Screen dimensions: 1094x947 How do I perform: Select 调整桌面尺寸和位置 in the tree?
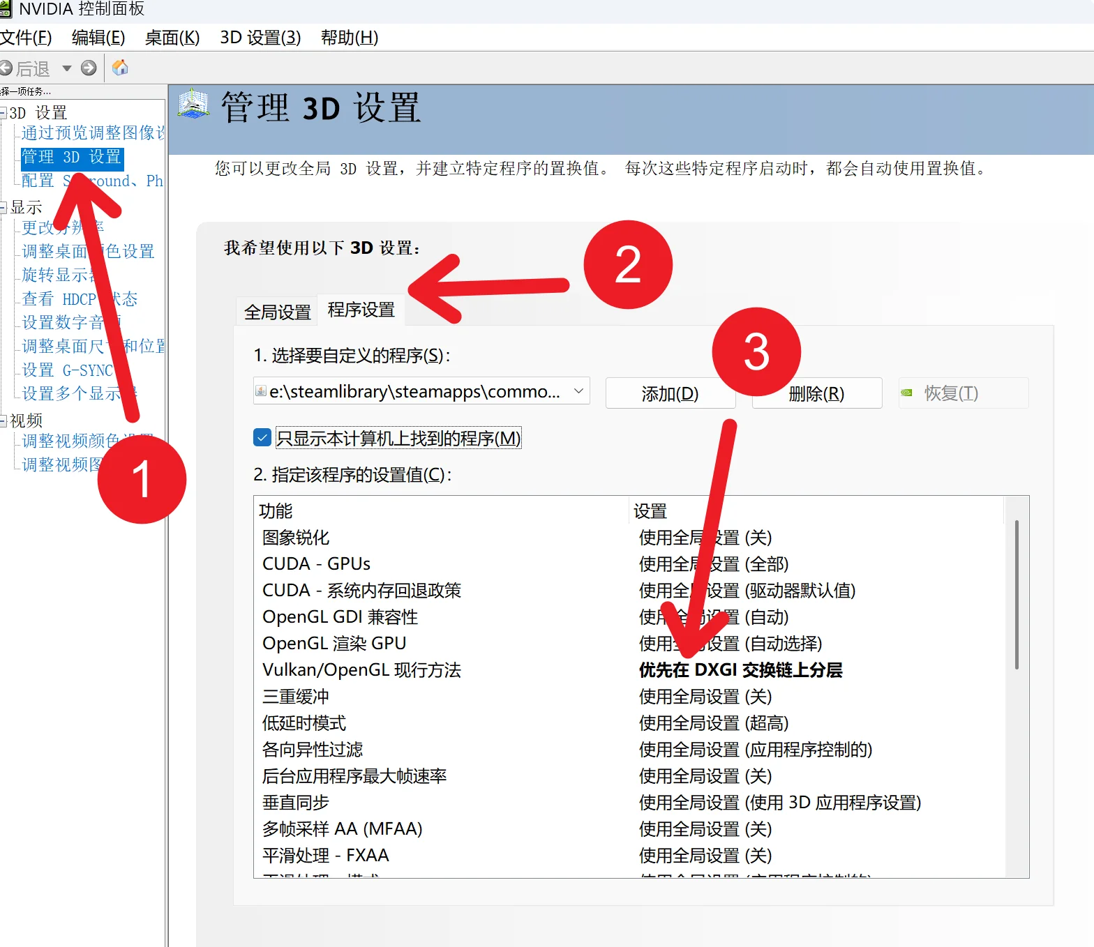pyautogui.click(x=93, y=346)
